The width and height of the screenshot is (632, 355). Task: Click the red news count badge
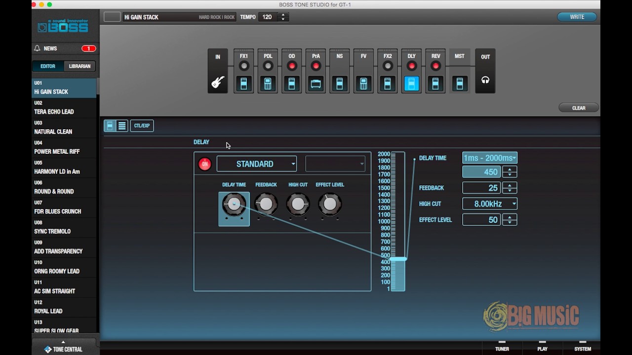(89, 48)
